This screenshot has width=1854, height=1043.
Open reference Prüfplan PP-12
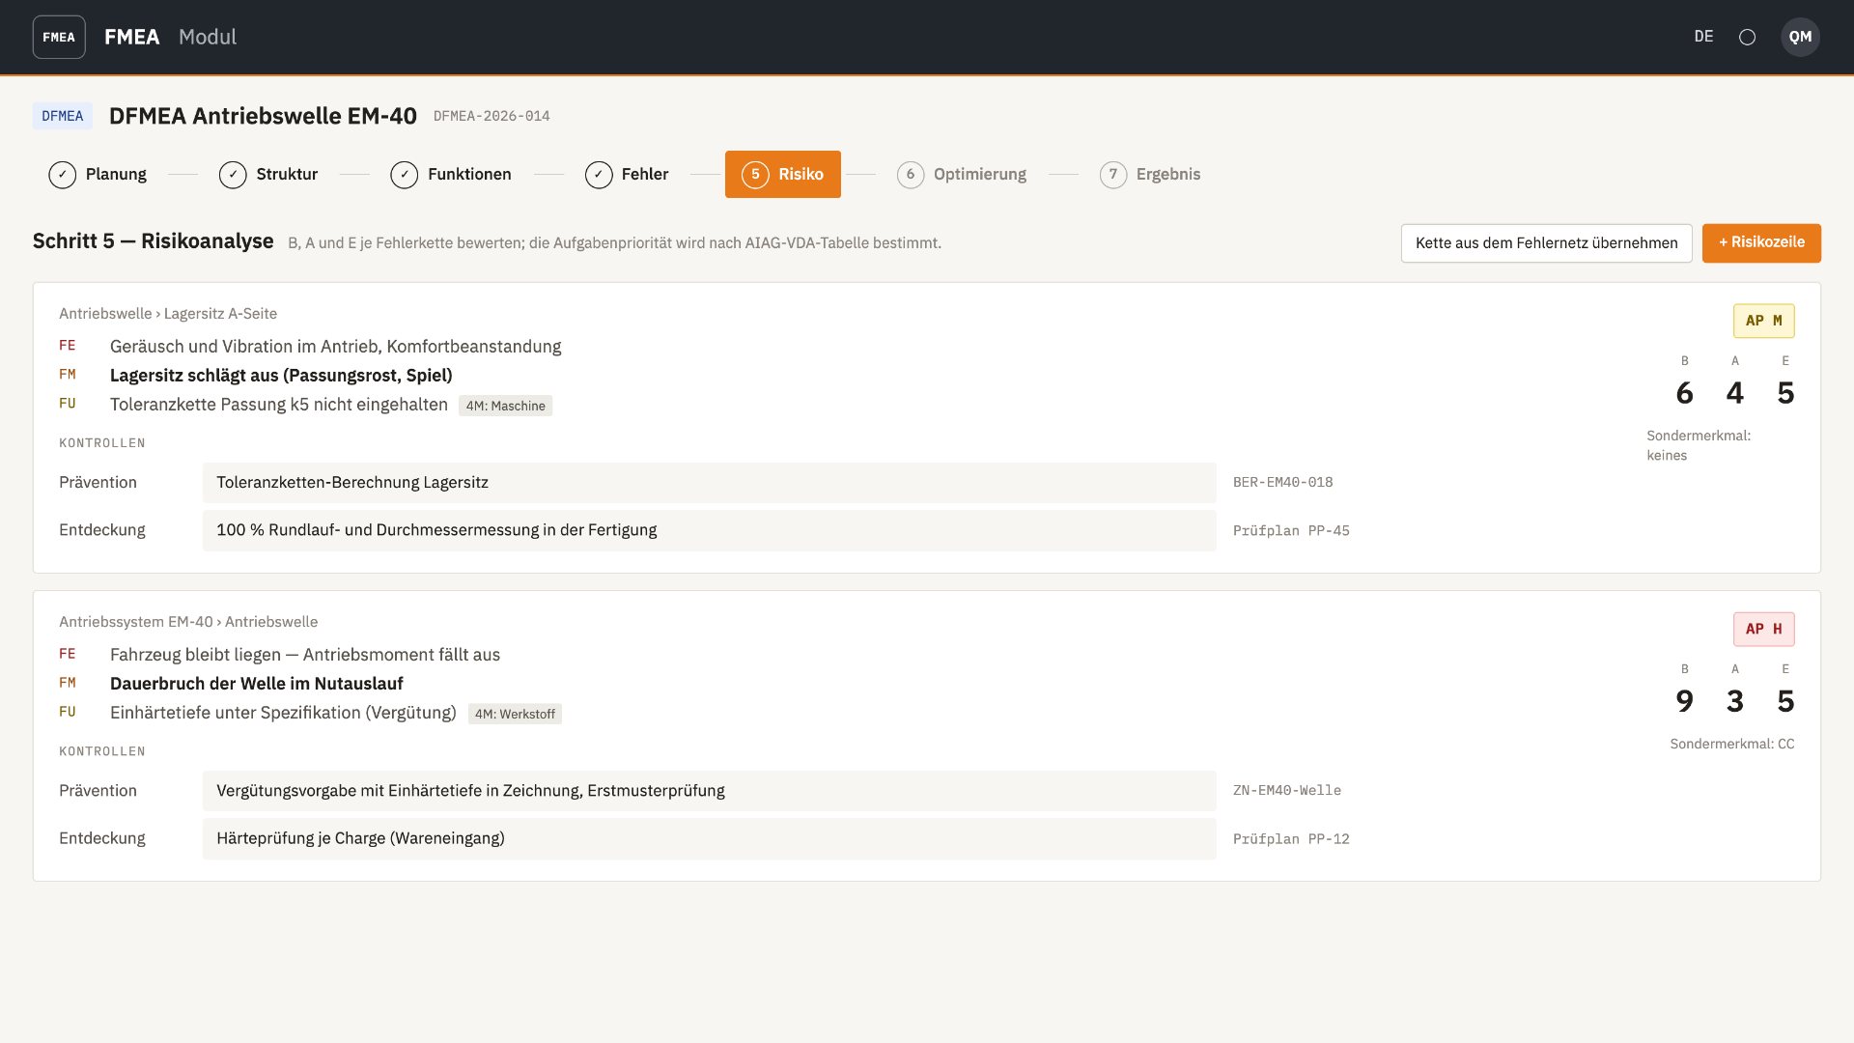pyautogui.click(x=1291, y=839)
